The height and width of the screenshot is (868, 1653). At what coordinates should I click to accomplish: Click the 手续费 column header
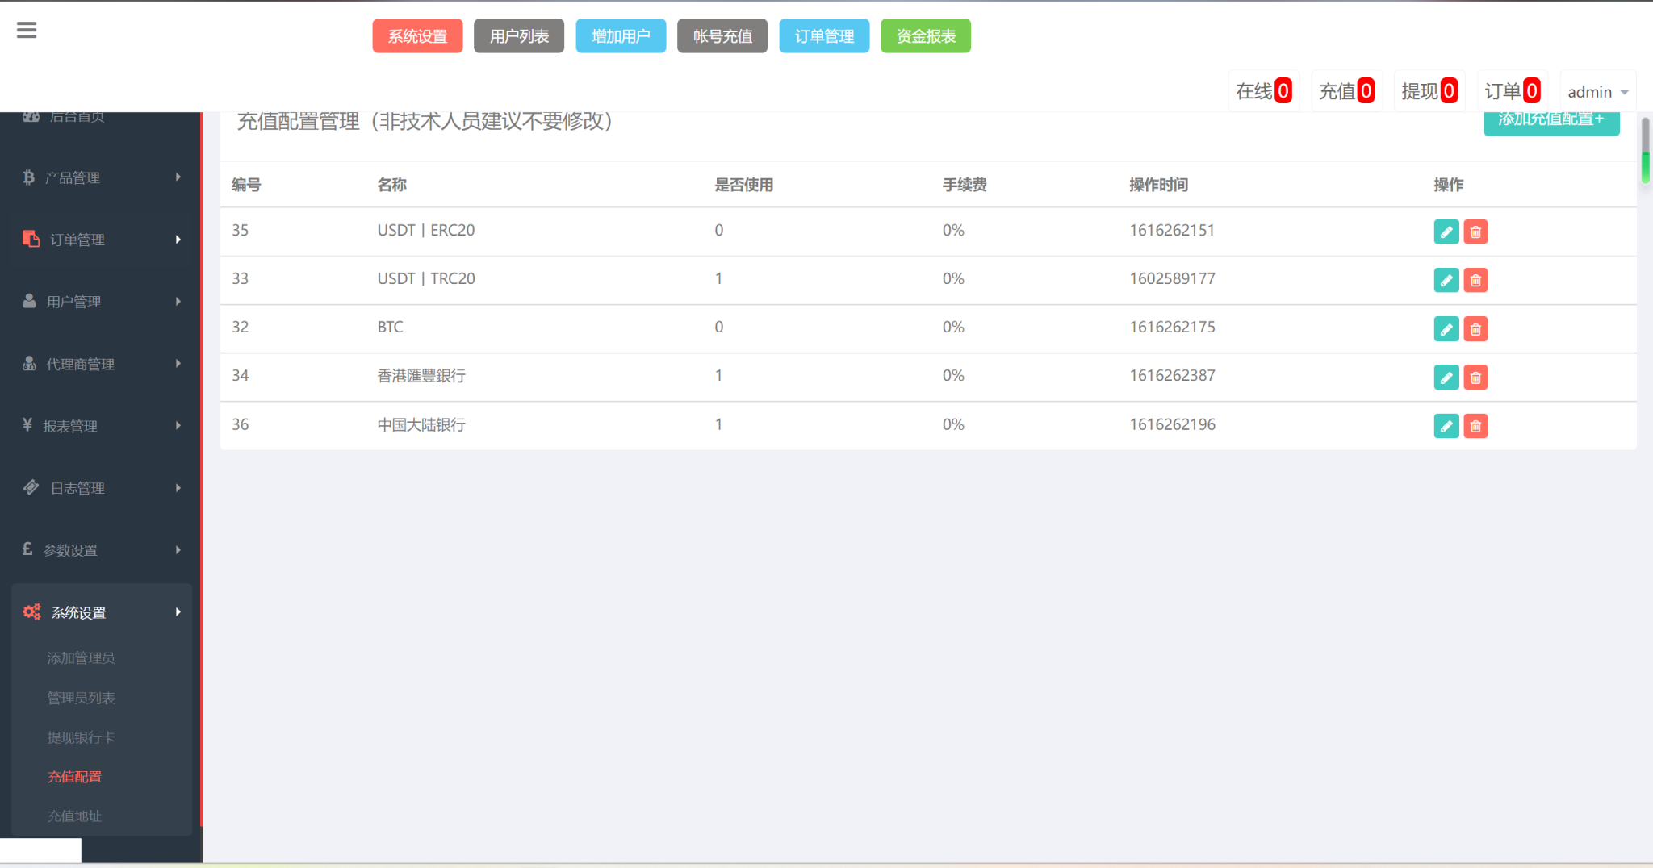pyautogui.click(x=965, y=185)
